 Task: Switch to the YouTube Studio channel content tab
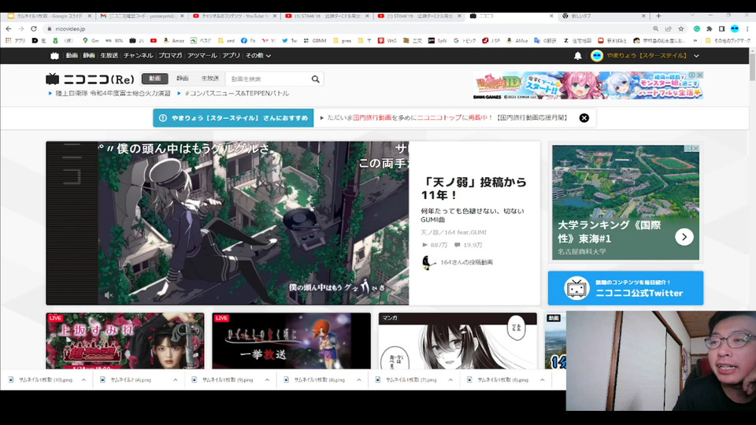tap(234, 16)
